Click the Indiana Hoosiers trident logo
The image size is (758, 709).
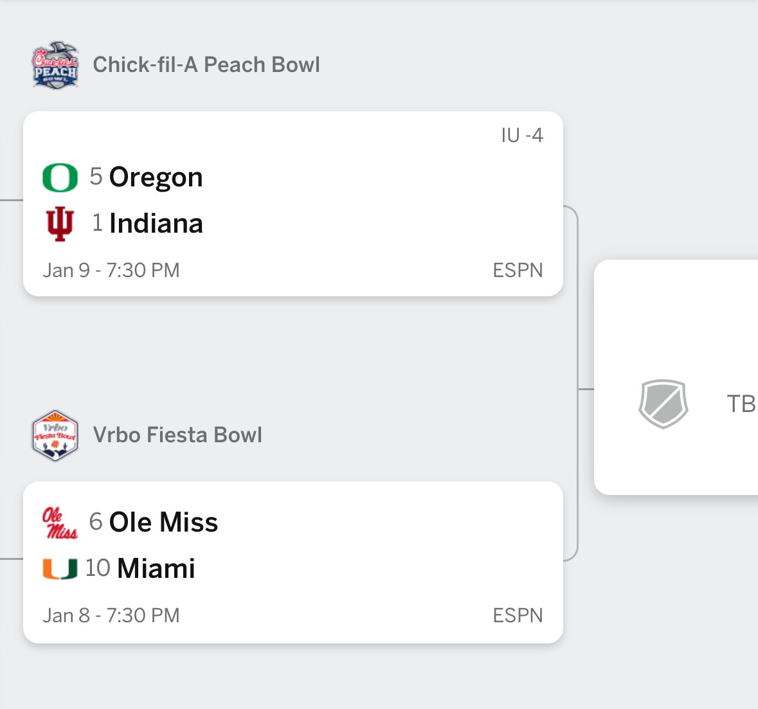click(60, 224)
